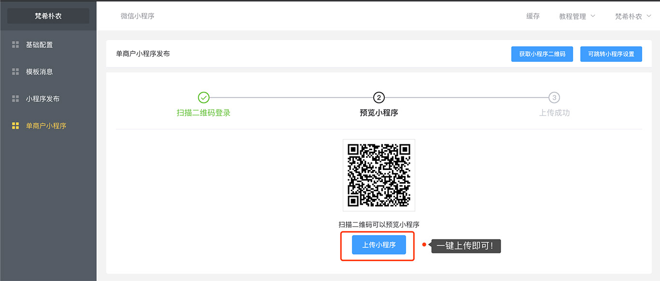The width and height of the screenshot is (660, 281).
Task: Click the grid icon beside 小程序发布
Action: [x=15, y=99]
